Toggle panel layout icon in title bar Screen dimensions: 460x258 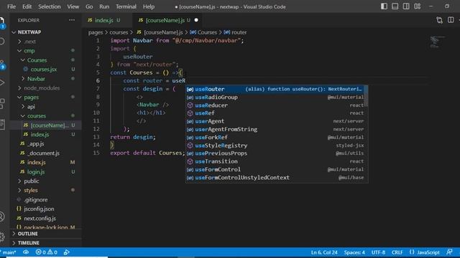[395, 6]
